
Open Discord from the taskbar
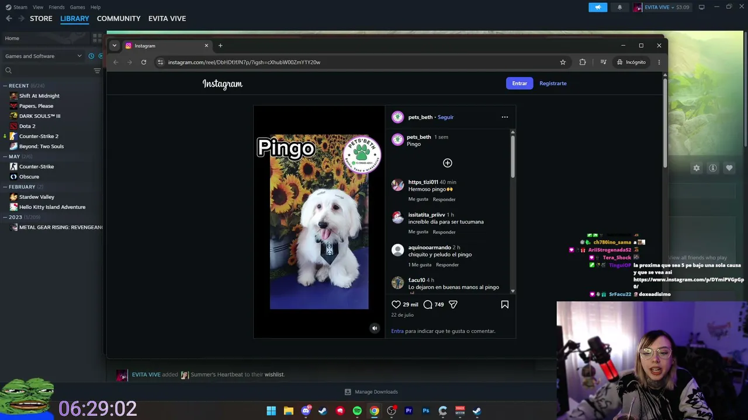point(306,411)
